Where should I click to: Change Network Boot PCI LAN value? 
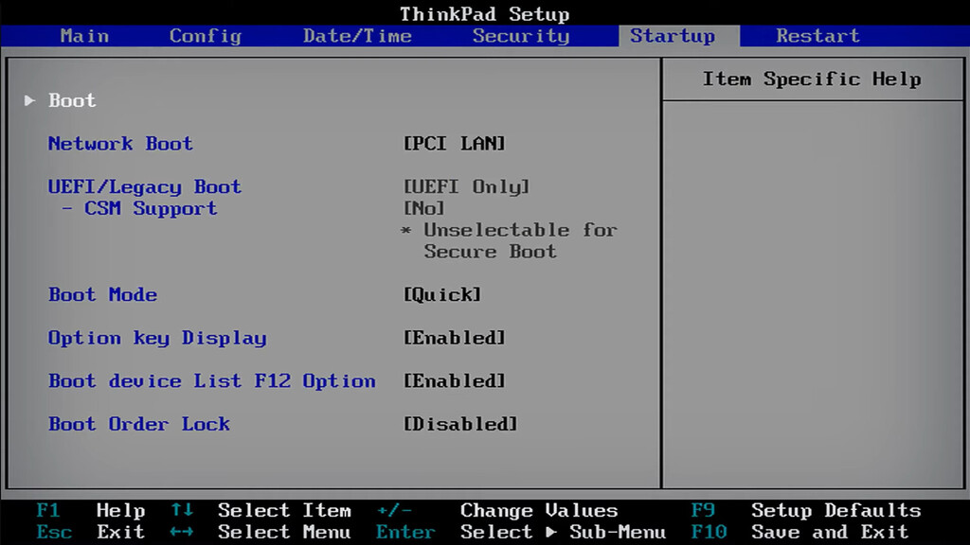[455, 144]
